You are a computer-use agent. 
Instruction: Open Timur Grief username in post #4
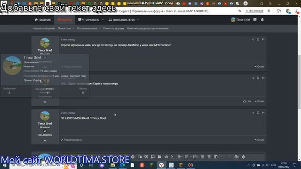coord(45,123)
